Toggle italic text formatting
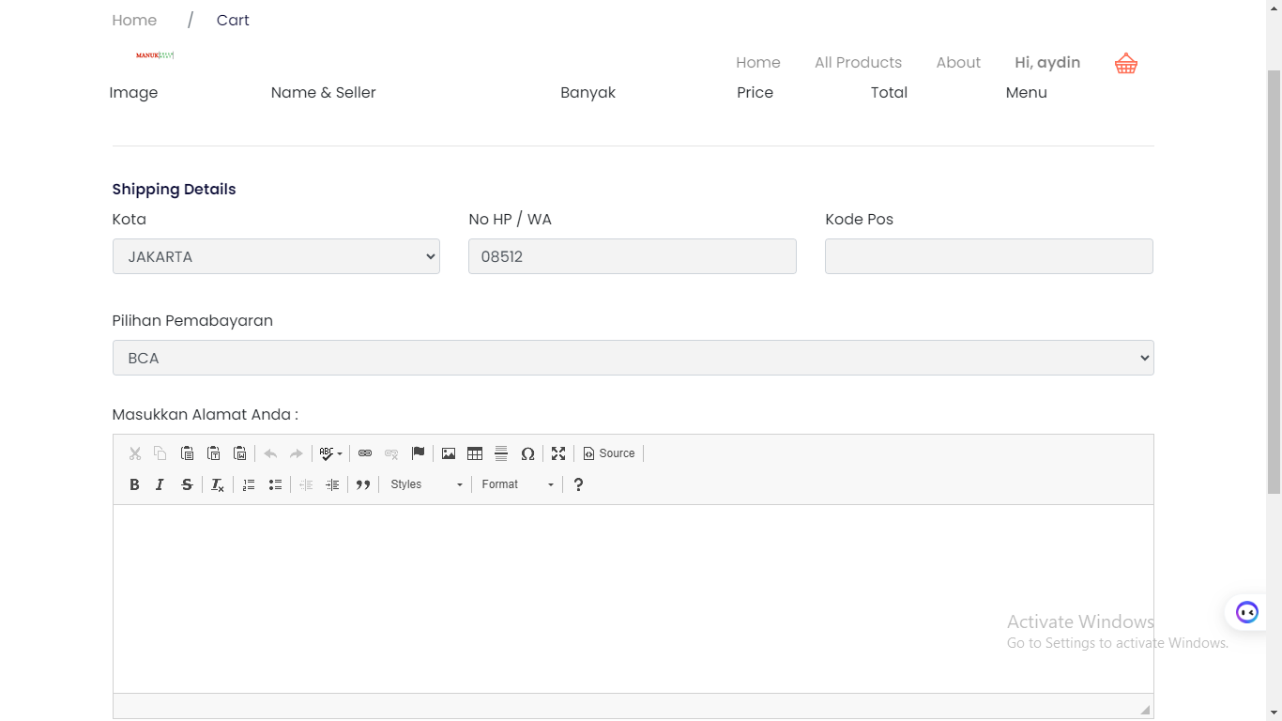The width and height of the screenshot is (1282, 721). click(x=160, y=484)
